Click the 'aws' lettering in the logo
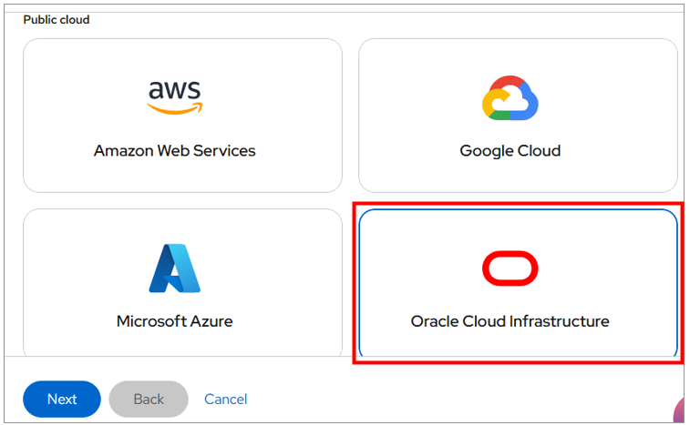The image size is (690, 425). [174, 91]
